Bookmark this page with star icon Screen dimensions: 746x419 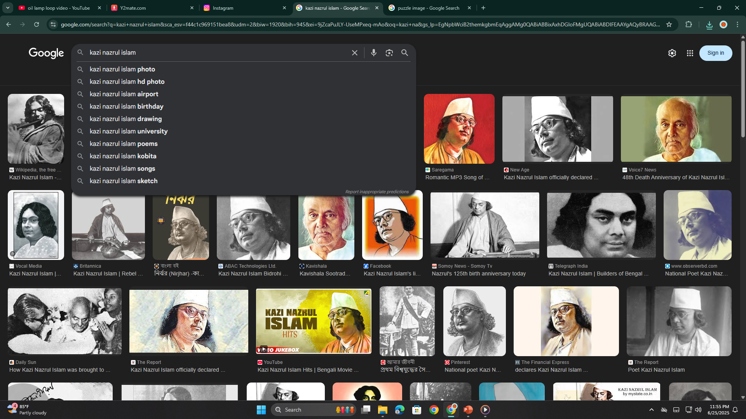point(669,24)
